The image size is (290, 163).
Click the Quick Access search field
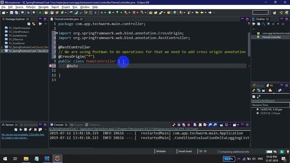pos(261,13)
